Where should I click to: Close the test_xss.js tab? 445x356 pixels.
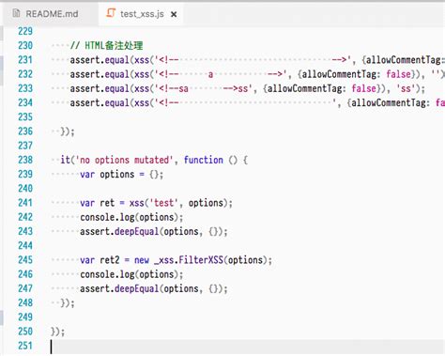click(x=174, y=14)
